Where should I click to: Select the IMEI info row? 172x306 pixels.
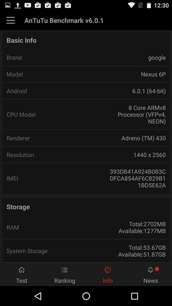pyautogui.click(x=86, y=178)
